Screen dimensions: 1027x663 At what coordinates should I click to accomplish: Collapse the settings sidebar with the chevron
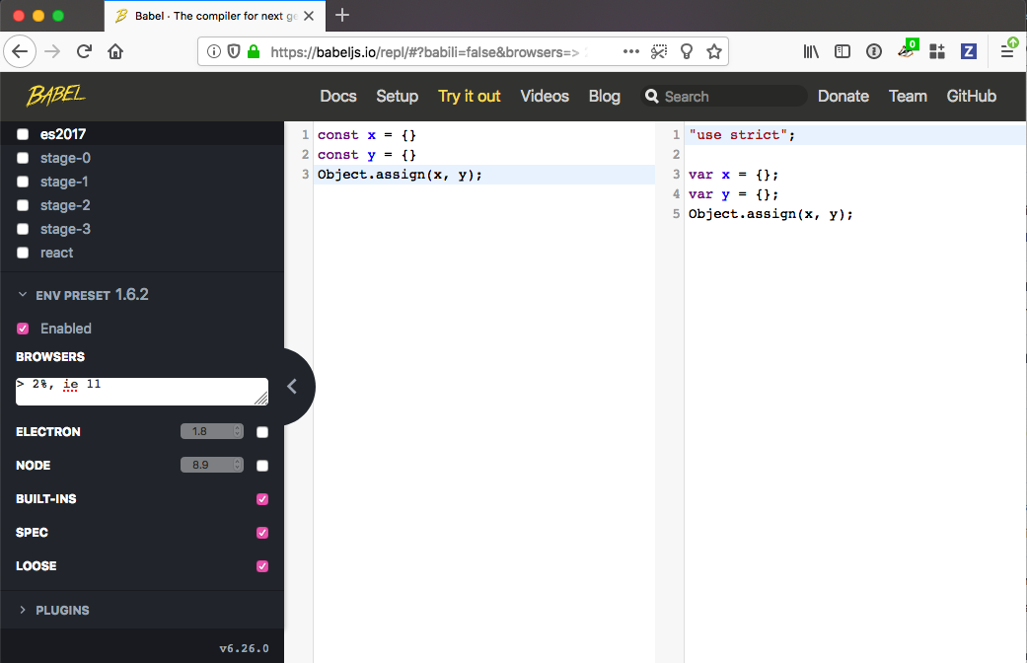coord(293,387)
